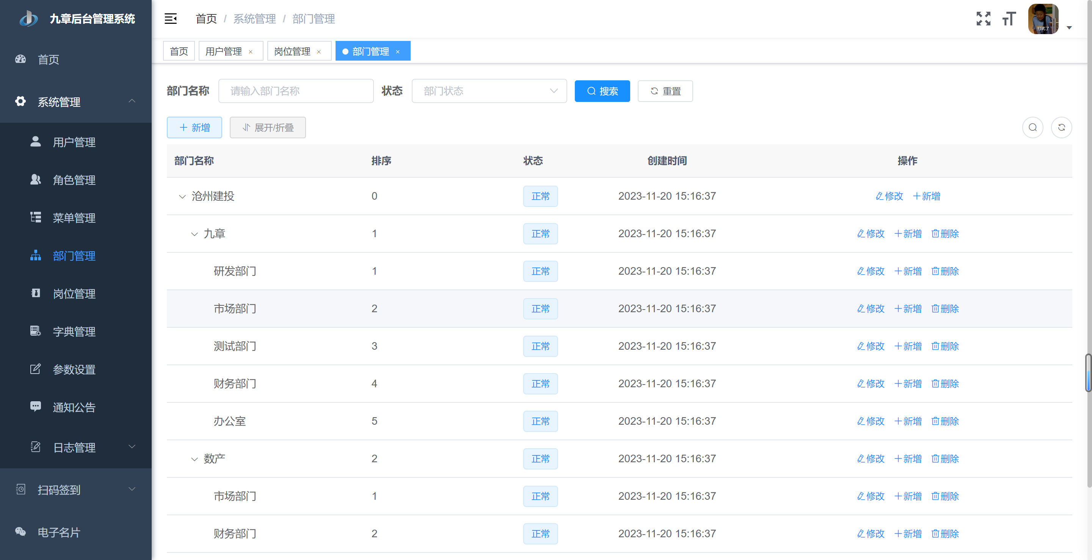Open font size setting icon
The height and width of the screenshot is (560, 1092).
point(1009,19)
